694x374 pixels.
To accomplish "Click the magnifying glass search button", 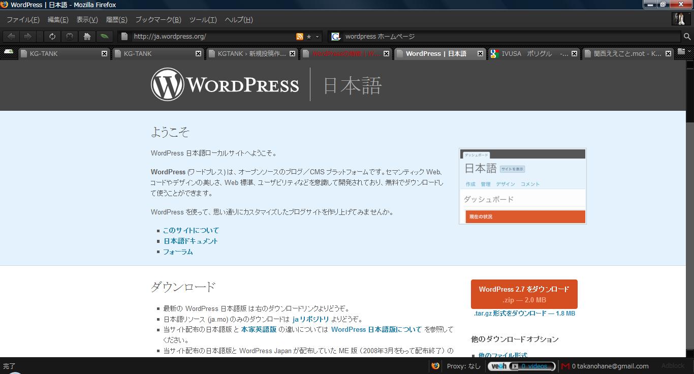I will [x=687, y=37].
